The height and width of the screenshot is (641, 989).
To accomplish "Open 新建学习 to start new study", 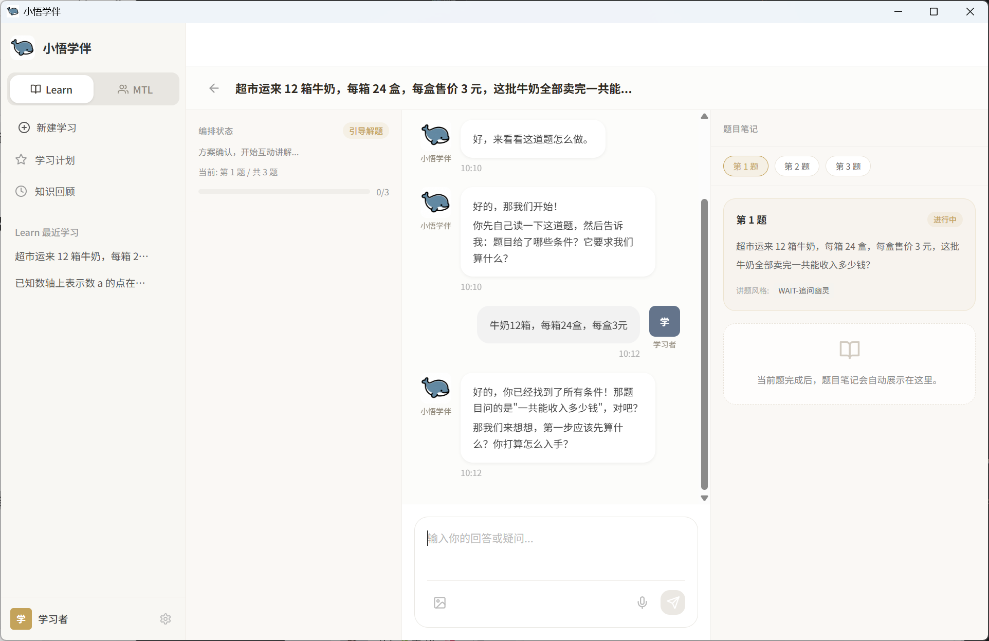I will pos(93,127).
